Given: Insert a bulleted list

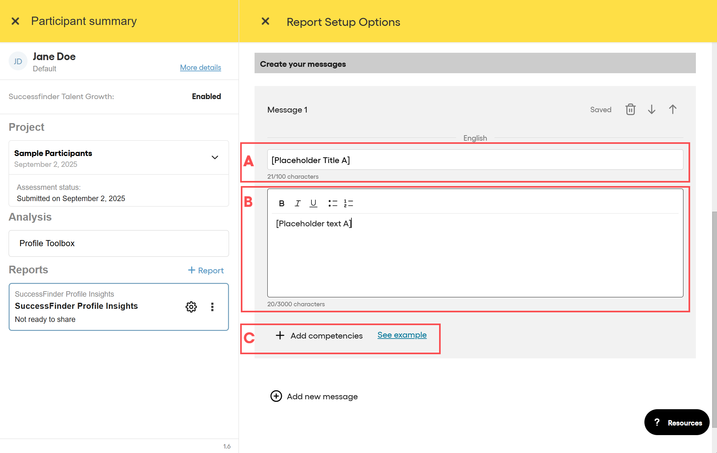Looking at the screenshot, I should (333, 203).
